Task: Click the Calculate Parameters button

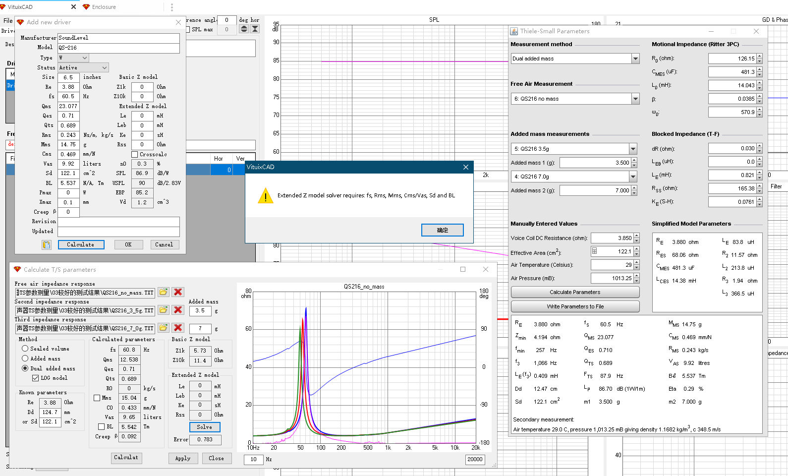Action: point(575,292)
